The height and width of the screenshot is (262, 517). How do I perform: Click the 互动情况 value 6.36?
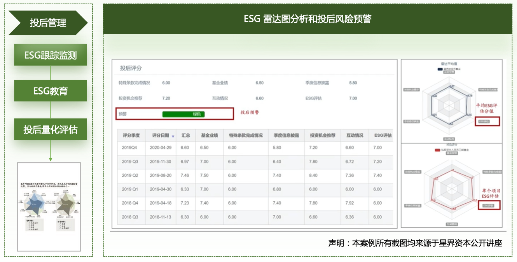pyautogui.click(x=350, y=217)
